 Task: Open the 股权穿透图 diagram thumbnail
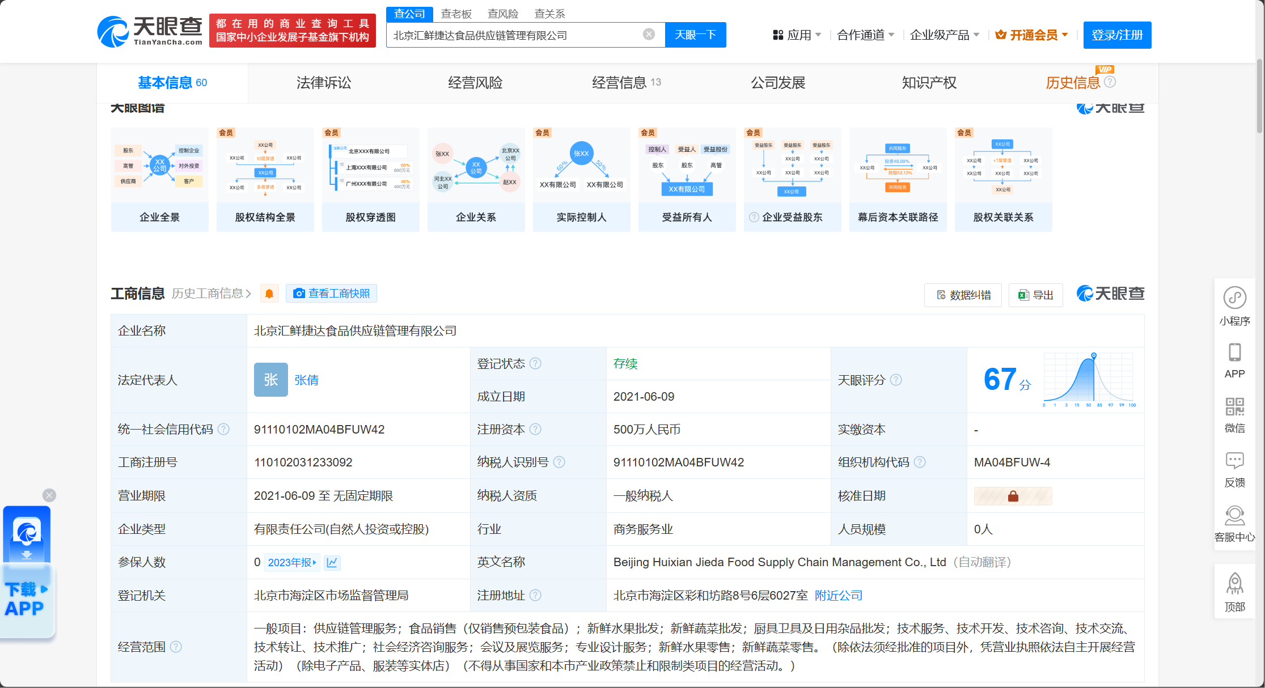pyautogui.click(x=371, y=179)
